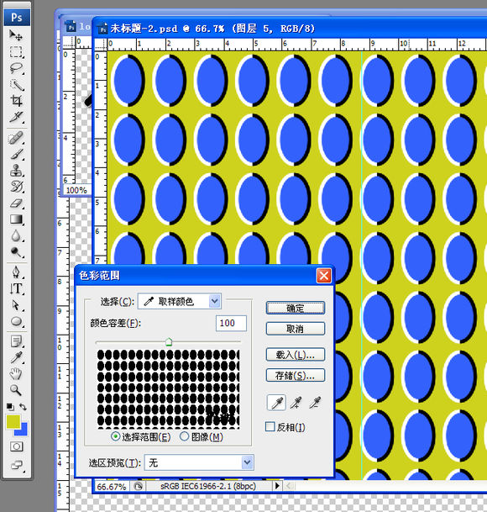This screenshot has width=487, height=512.
Task: Click the ruler origin corner of 未标题-2.psd
Action: [x=101, y=45]
